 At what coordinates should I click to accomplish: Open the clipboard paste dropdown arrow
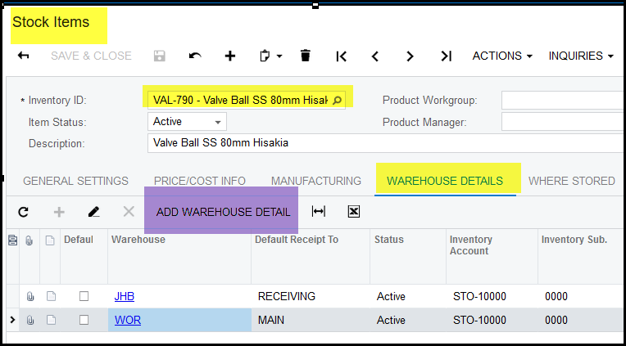coord(279,56)
